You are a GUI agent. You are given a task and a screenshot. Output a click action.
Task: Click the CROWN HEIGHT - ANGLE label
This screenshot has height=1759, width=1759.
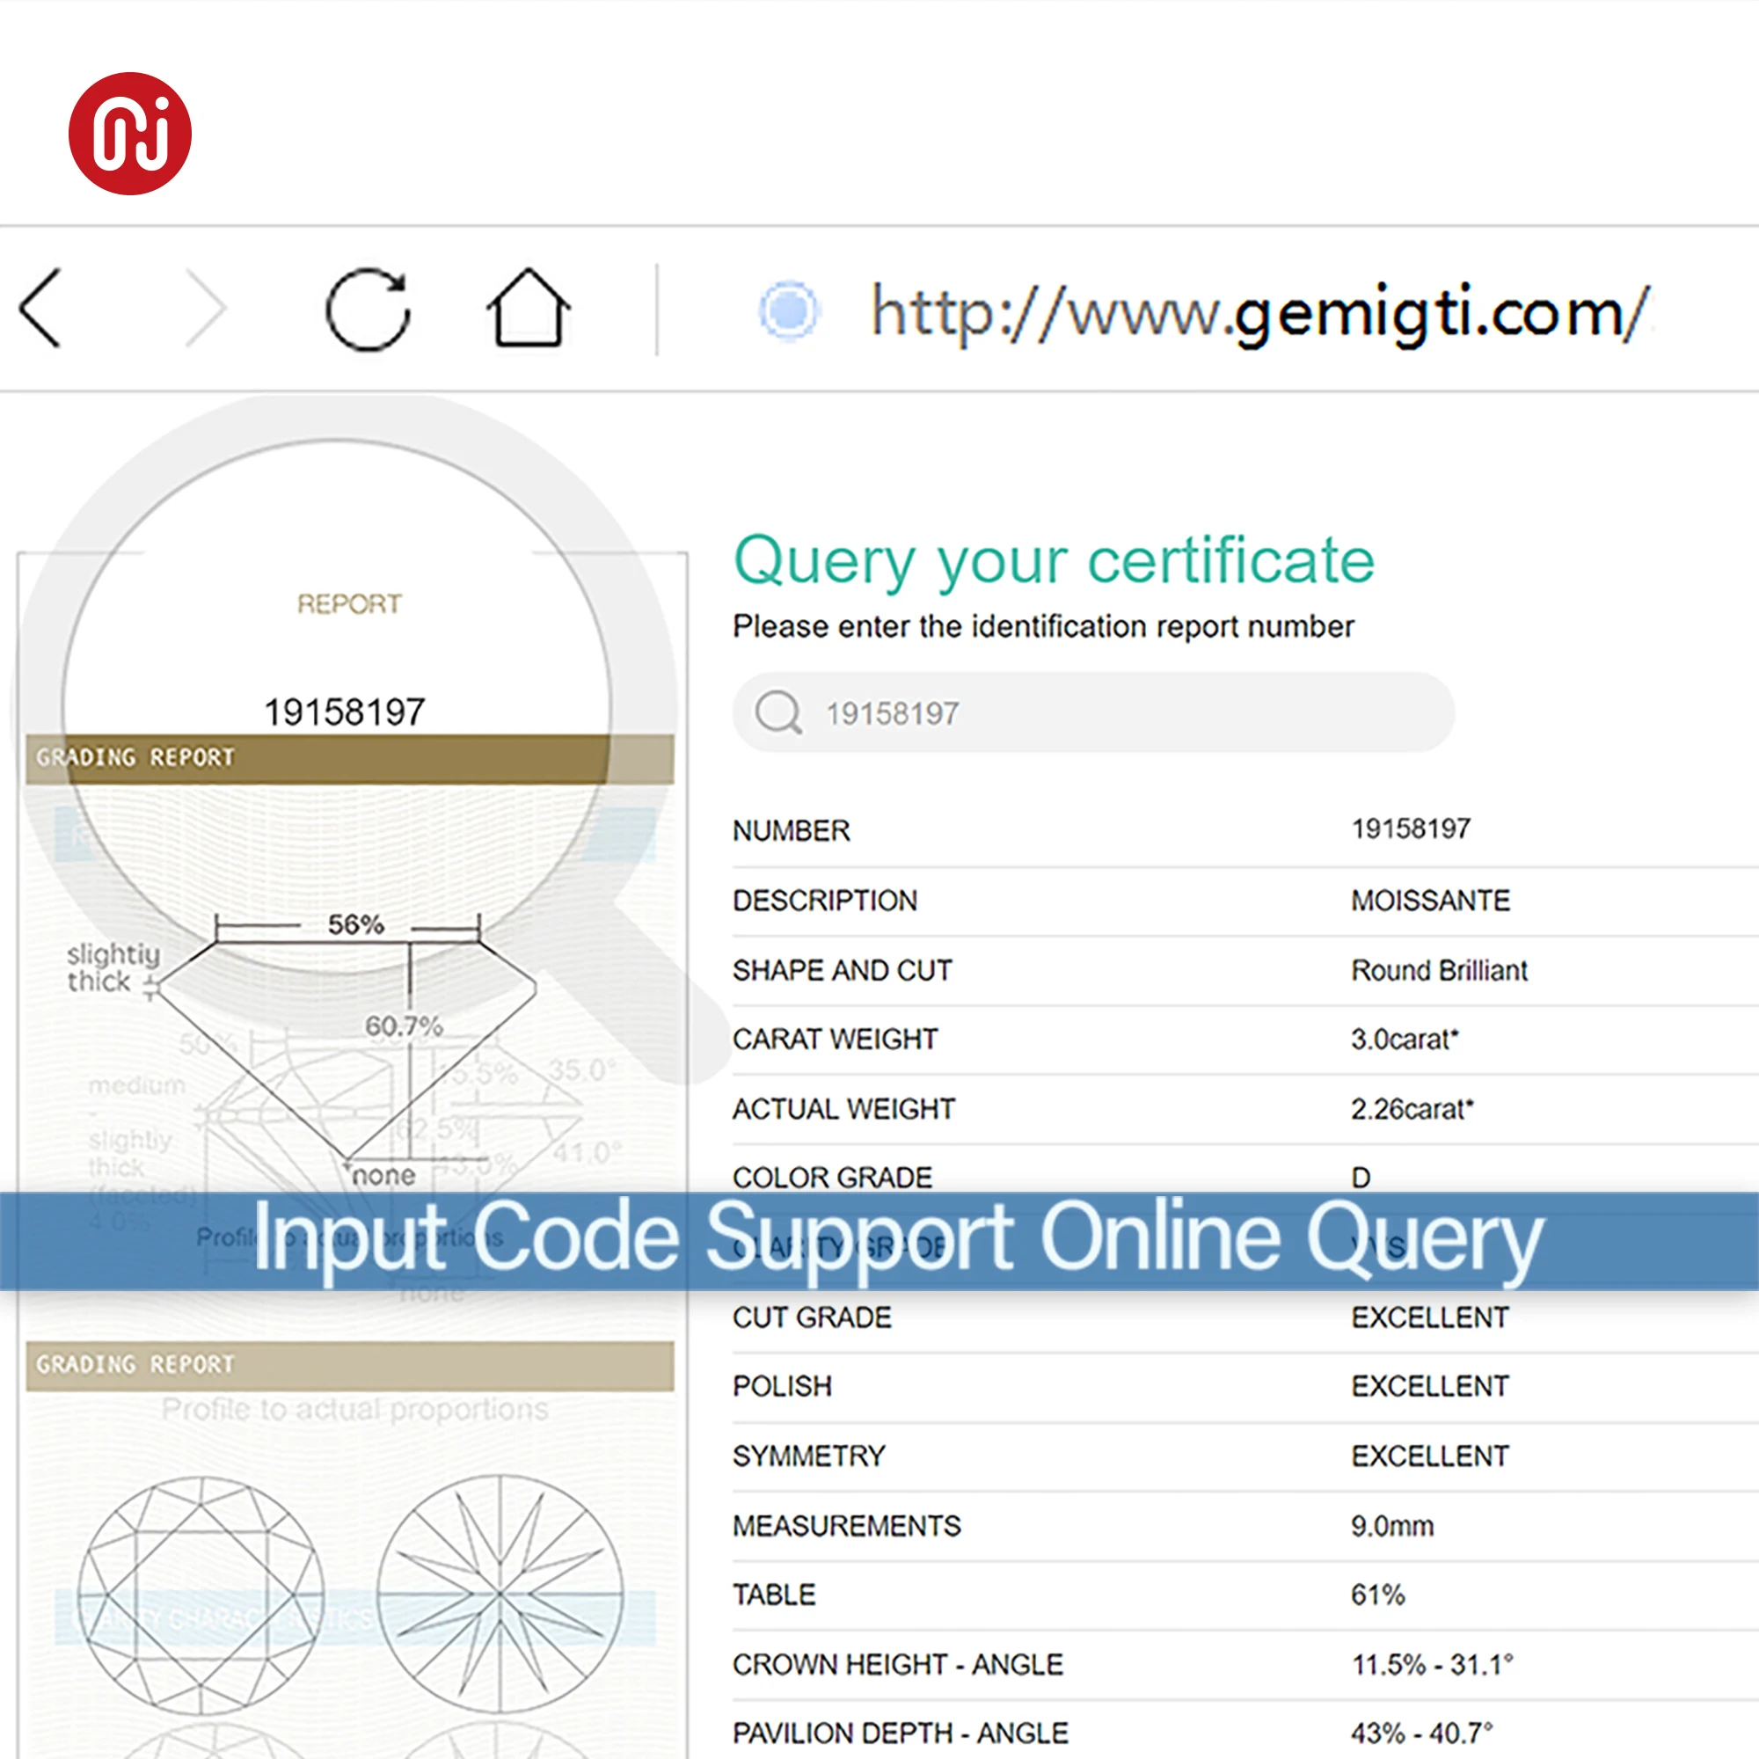[898, 1664]
